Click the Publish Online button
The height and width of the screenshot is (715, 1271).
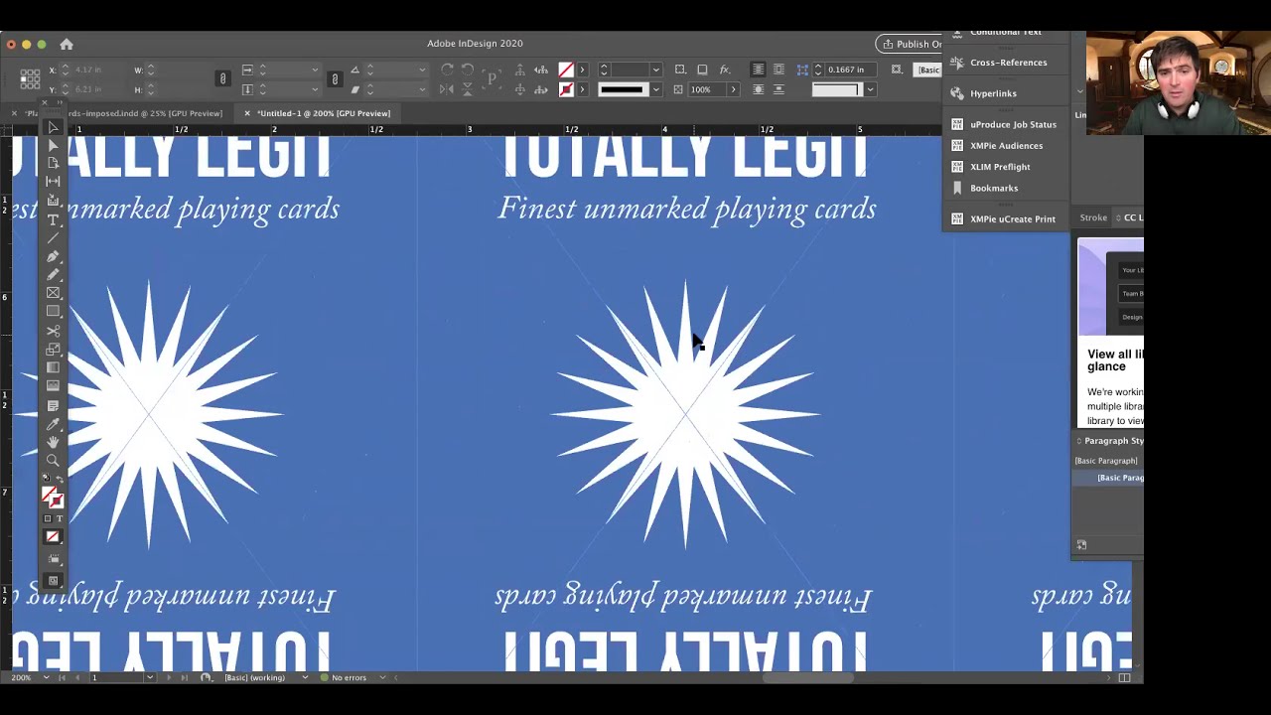pyautogui.click(x=910, y=44)
